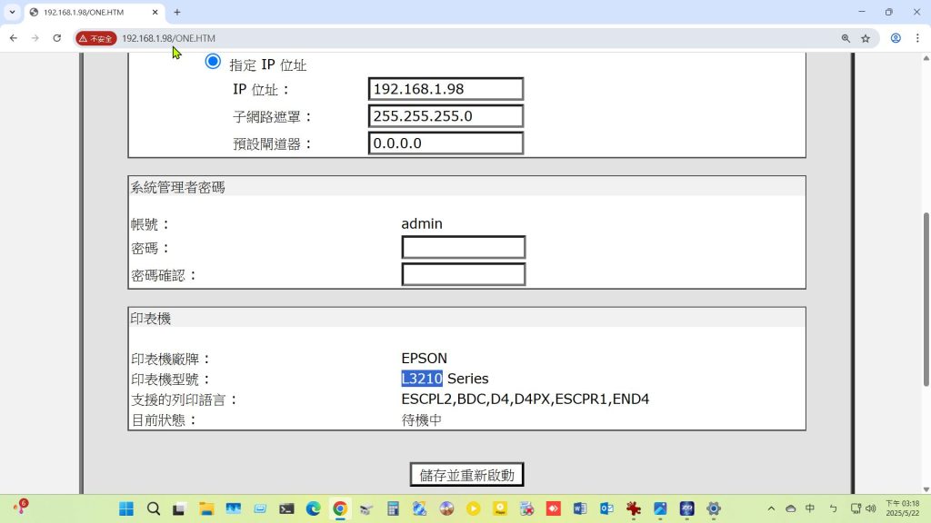The image size is (931, 523).
Task: Click the red 不安全 security warning badge
Action: (x=96, y=38)
